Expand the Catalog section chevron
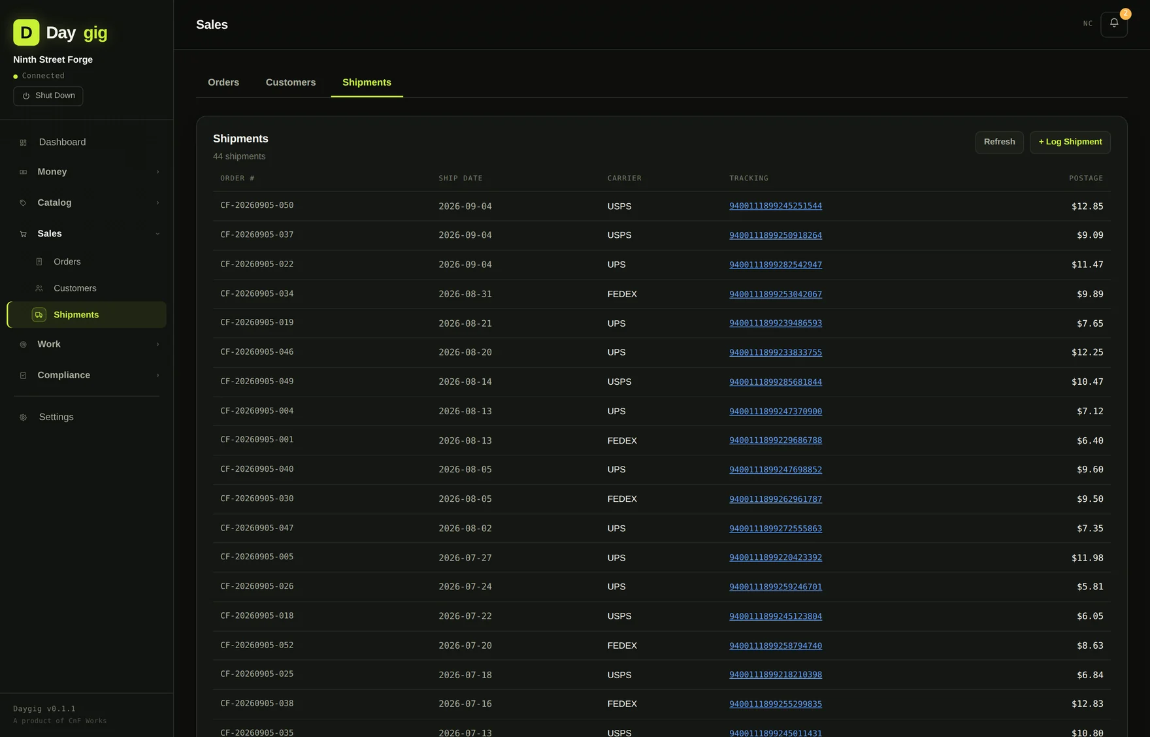 (x=157, y=203)
